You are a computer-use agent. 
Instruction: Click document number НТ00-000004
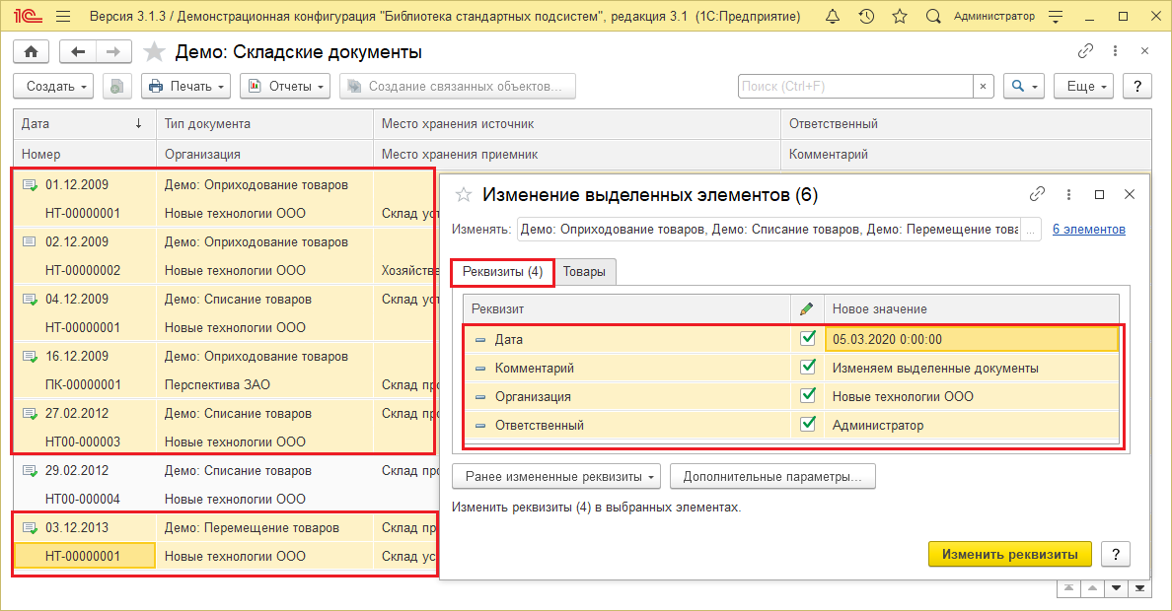point(83,499)
